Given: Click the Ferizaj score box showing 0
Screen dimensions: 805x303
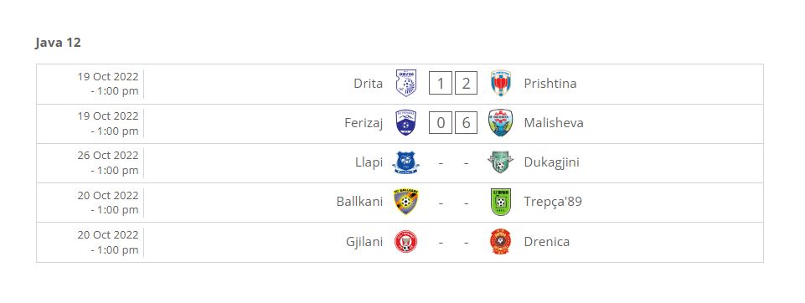Looking at the screenshot, I should click(441, 123).
